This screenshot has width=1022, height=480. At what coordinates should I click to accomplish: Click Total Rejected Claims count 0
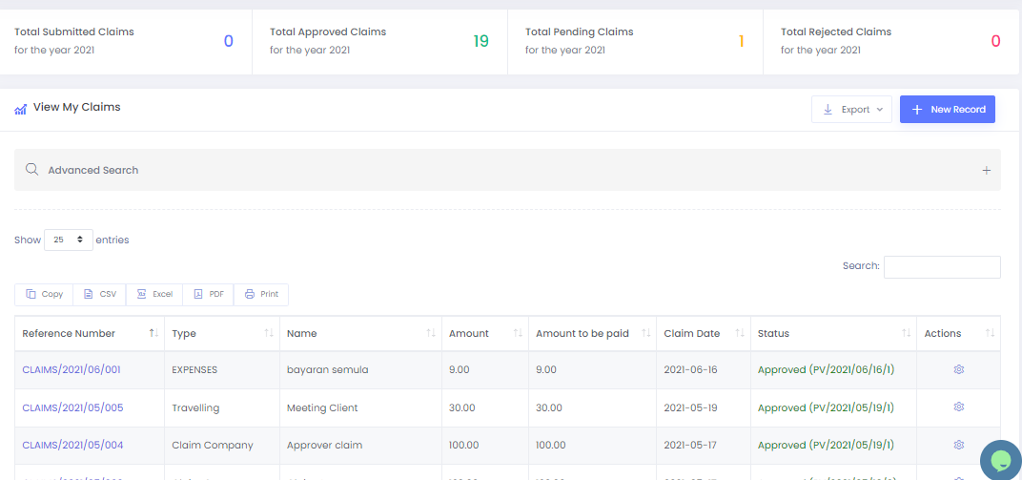coord(995,41)
